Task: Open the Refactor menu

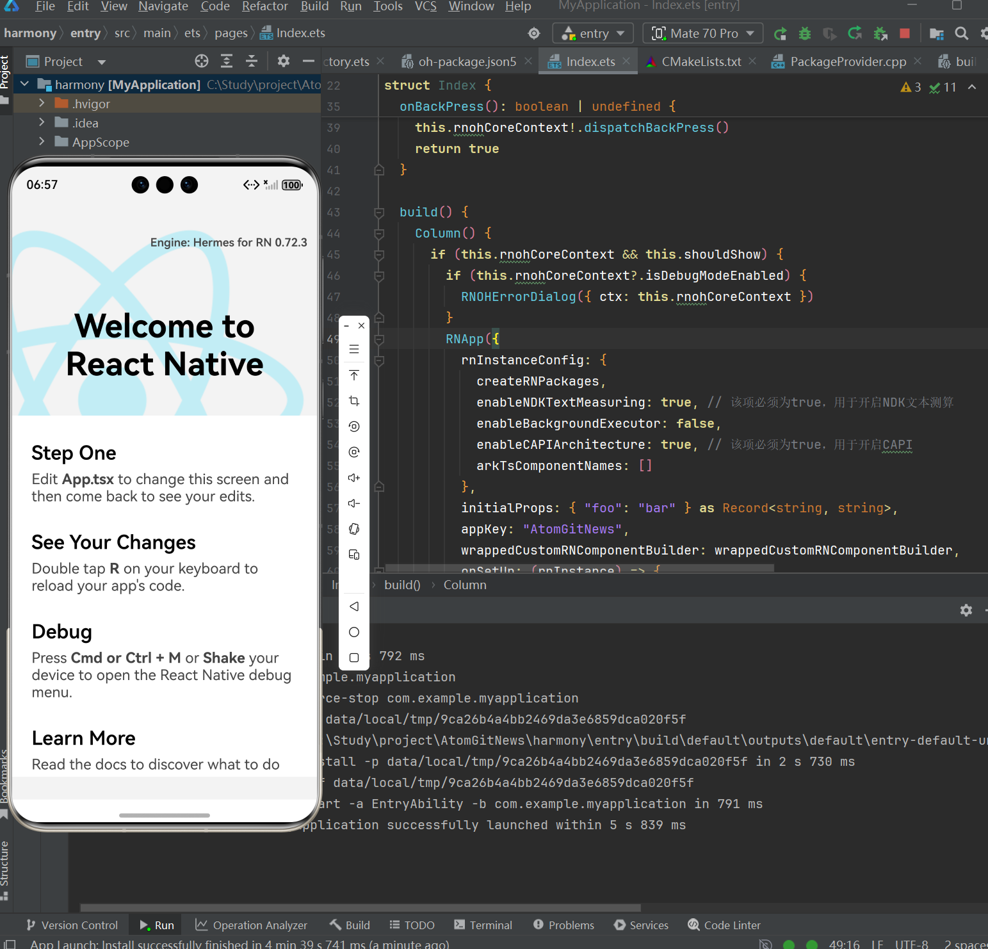Action: tap(264, 6)
